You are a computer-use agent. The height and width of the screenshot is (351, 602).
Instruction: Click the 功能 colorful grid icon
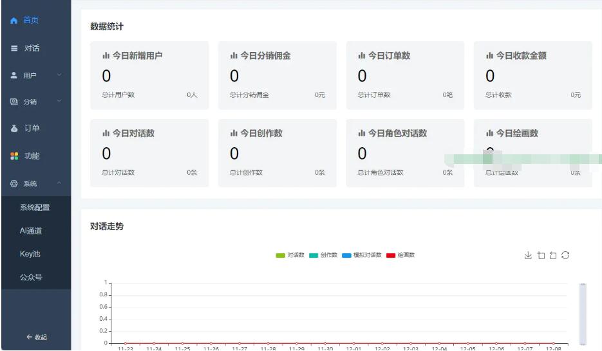tap(14, 156)
